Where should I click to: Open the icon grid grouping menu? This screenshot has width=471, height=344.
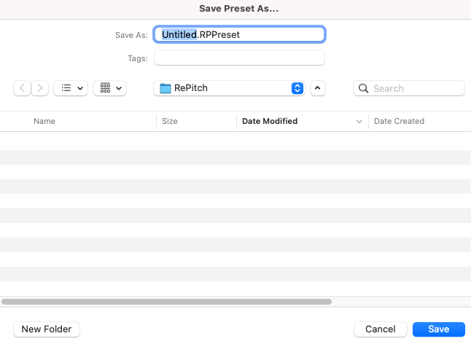(110, 88)
